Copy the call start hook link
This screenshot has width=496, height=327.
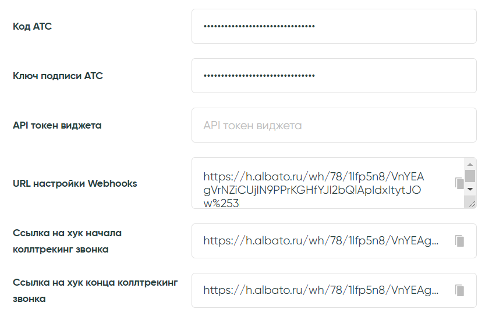[459, 241]
